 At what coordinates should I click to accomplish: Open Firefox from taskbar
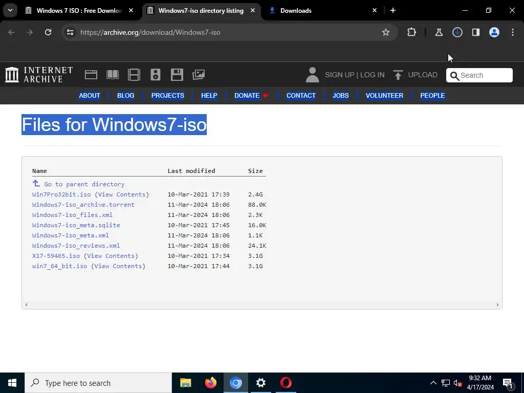click(x=210, y=383)
